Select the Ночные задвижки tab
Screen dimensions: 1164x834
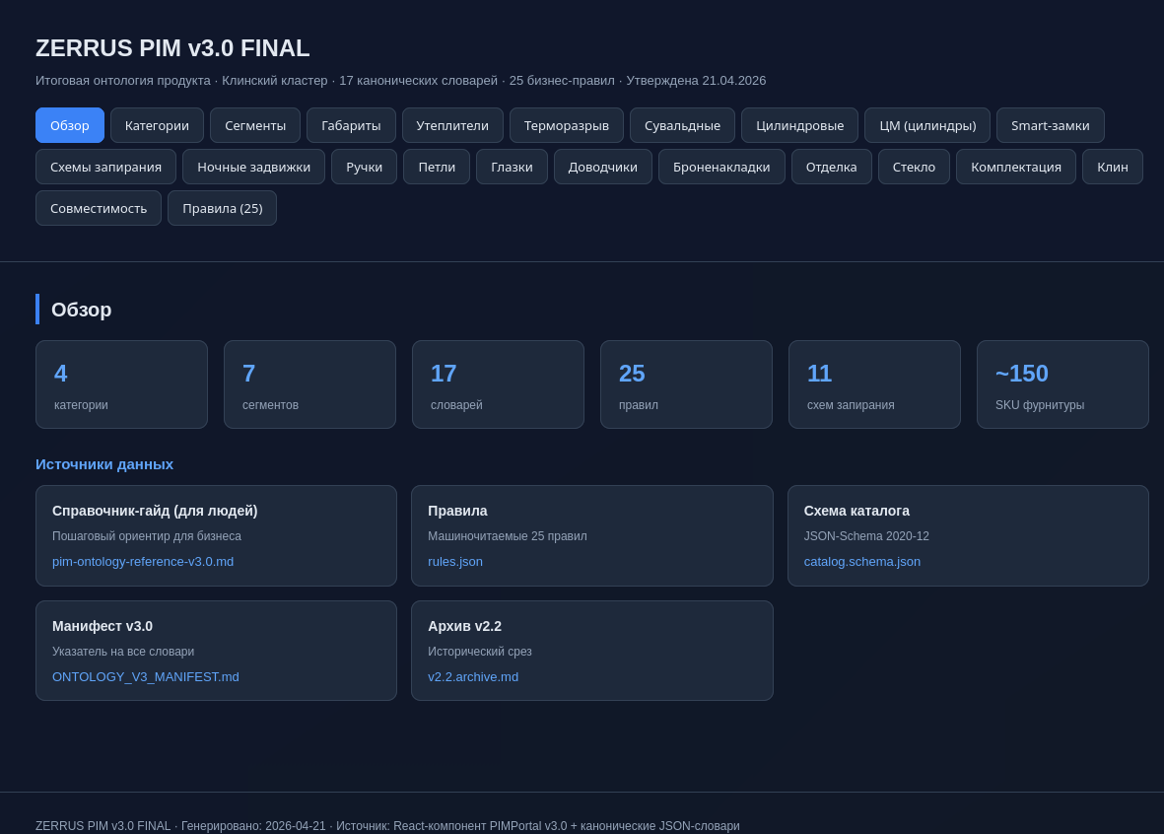(253, 167)
